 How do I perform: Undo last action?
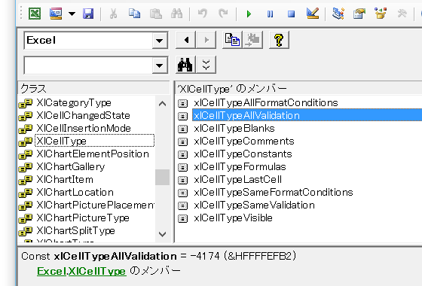coord(203,14)
